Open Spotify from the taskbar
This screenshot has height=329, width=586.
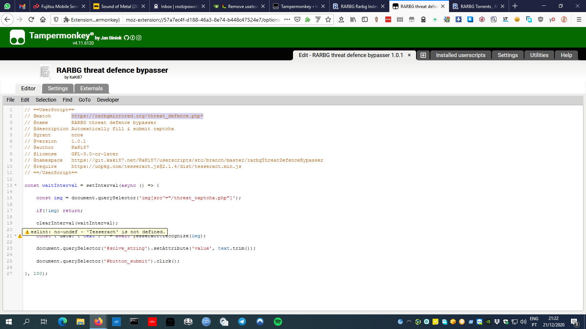pos(278,322)
